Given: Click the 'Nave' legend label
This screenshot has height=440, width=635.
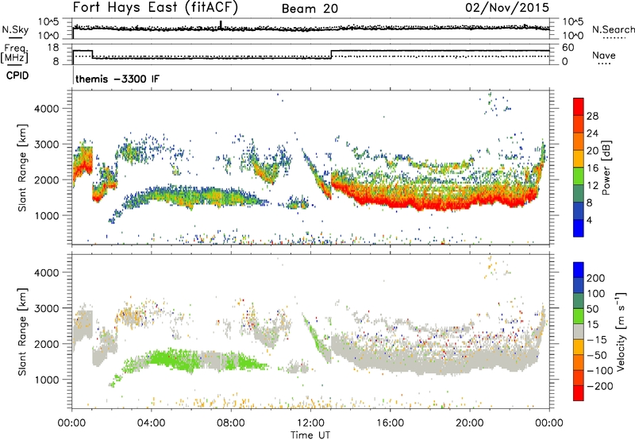Looking at the screenshot, I should coord(604,56).
